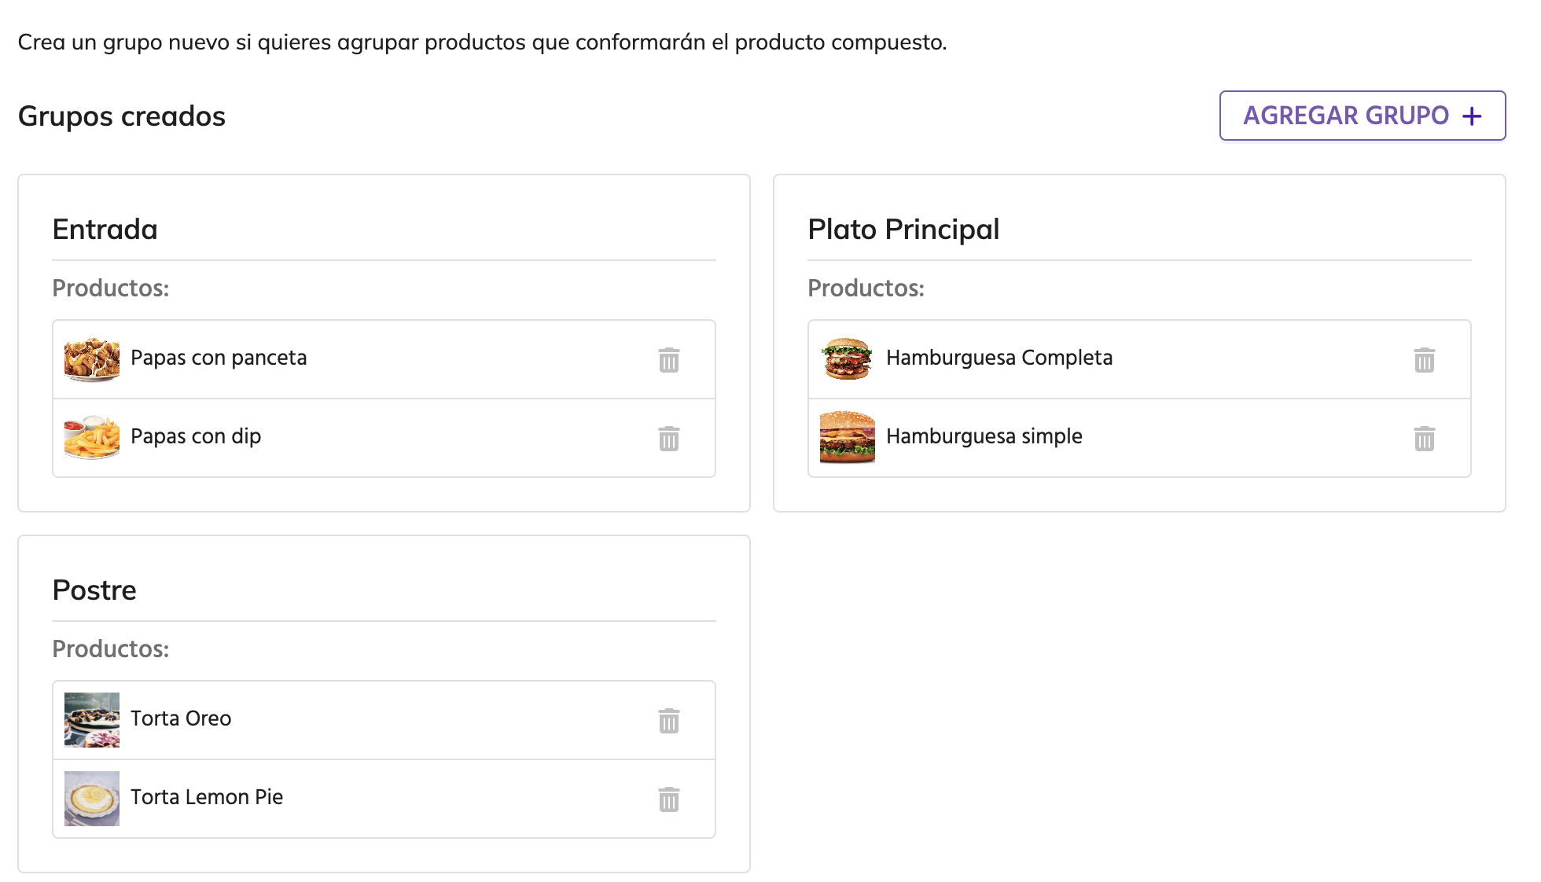Open the Torta Oreo thumbnail
The height and width of the screenshot is (882, 1541).
(92, 719)
